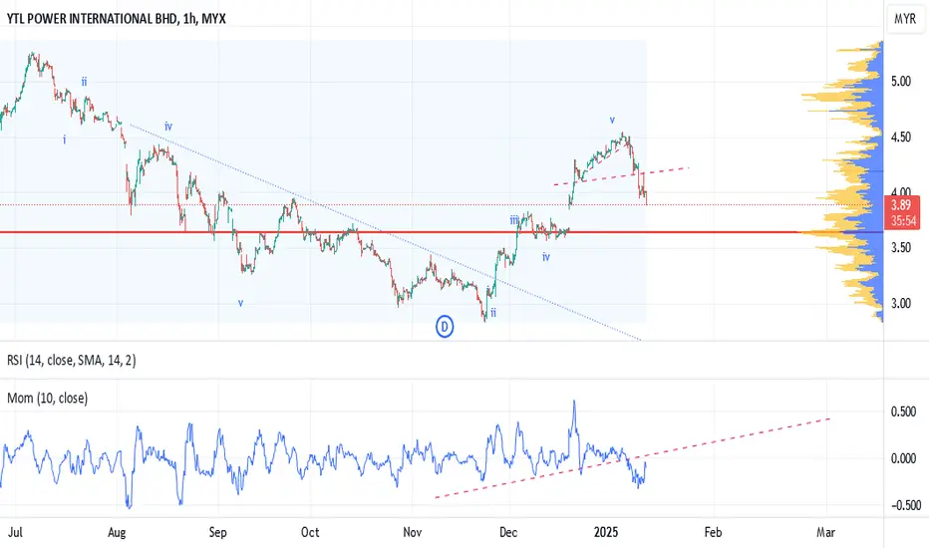
Task: Click the 2025 date label
Action: pos(605,532)
